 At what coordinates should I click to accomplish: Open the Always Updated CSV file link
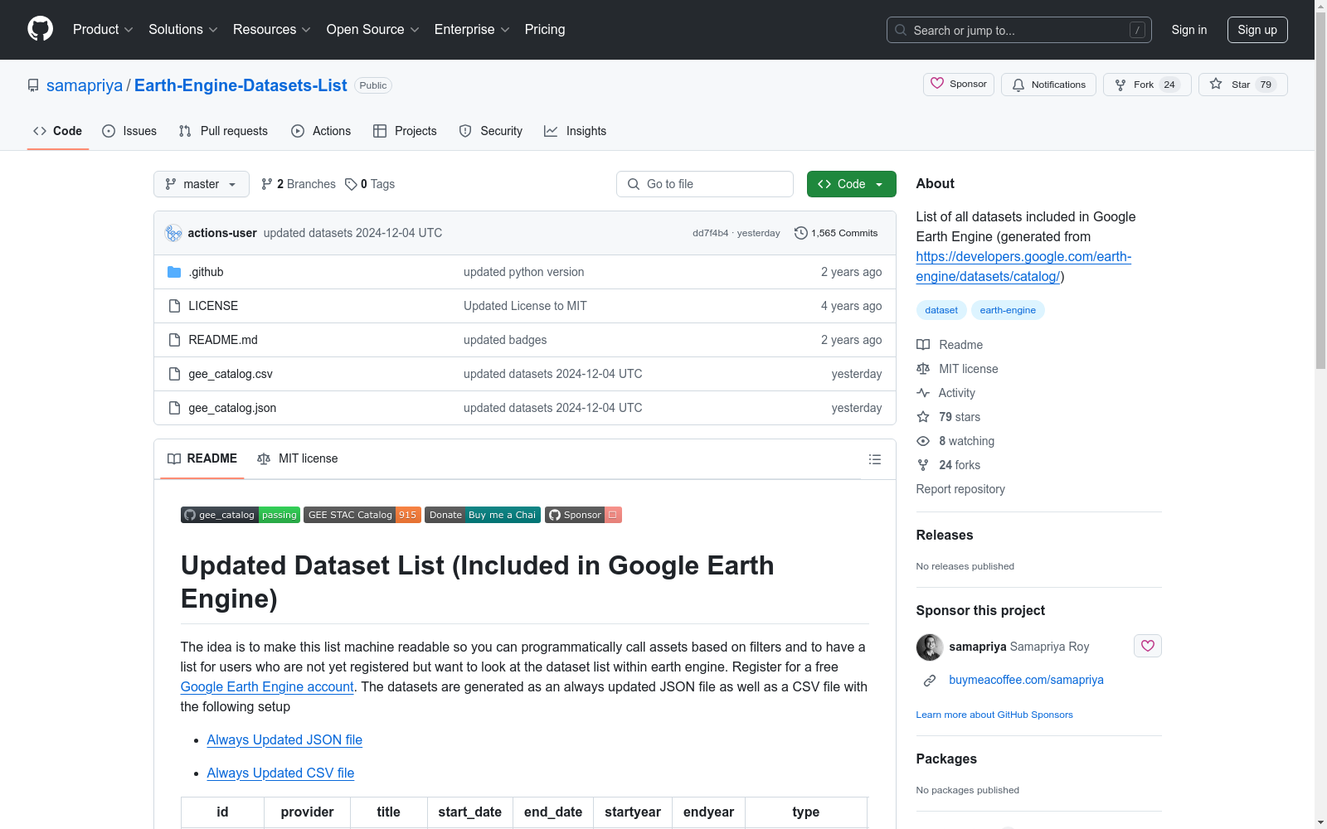(280, 773)
